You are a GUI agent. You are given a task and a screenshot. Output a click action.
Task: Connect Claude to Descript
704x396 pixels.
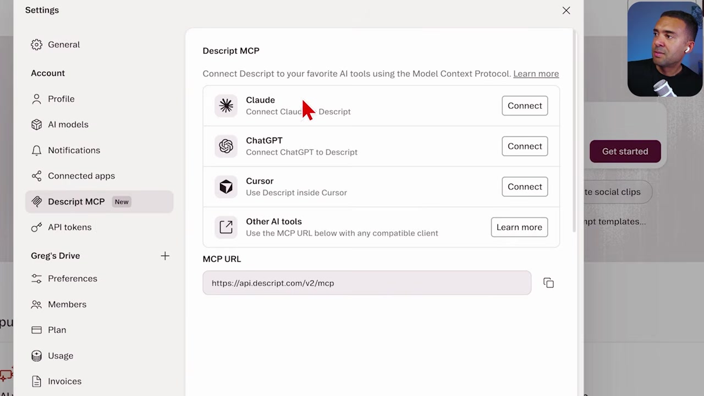point(525,106)
